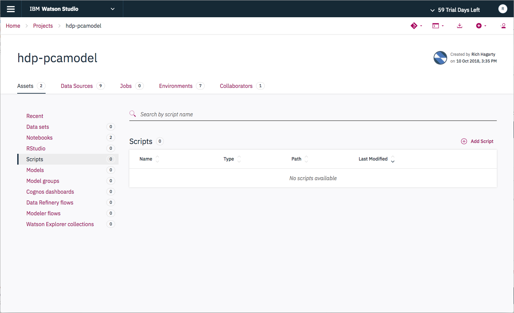Click the collaborator person icon

point(503,26)
